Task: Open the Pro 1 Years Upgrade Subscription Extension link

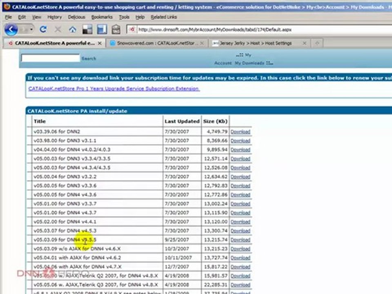Action: click(114, 89)
